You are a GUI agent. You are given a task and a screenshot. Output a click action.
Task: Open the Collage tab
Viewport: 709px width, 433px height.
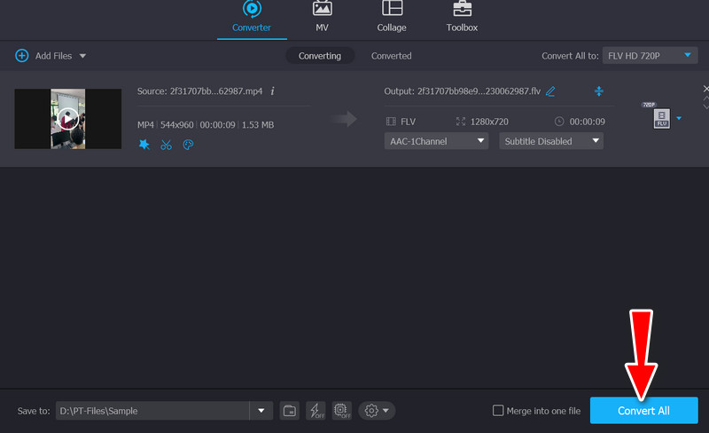pyautogui.click(x=391, y=18)
